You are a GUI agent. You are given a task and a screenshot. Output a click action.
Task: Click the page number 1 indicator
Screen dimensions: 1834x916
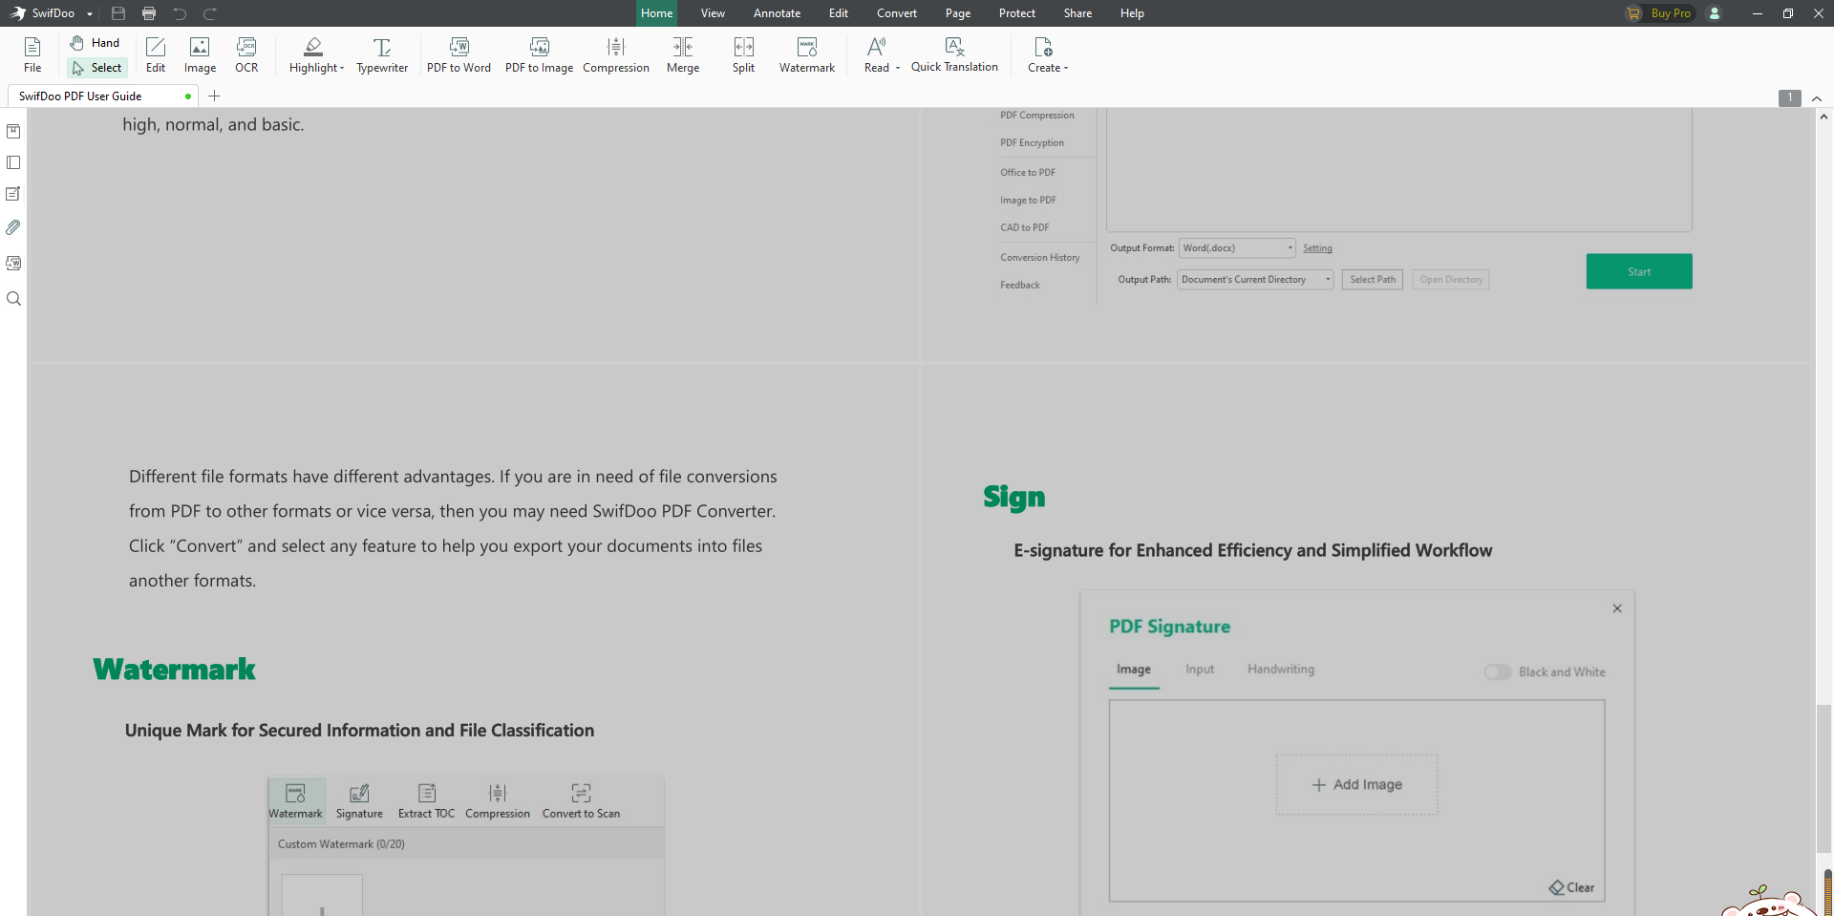(1790, 97)
